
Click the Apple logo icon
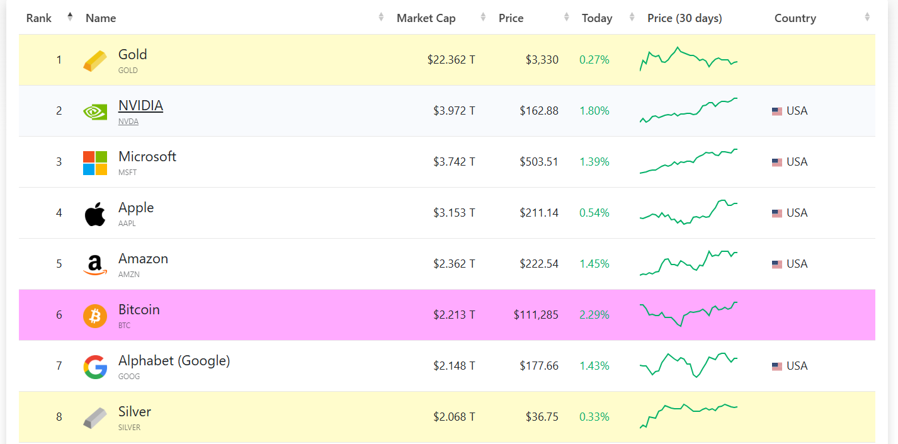pyautogui.click(x=95, y=213)
